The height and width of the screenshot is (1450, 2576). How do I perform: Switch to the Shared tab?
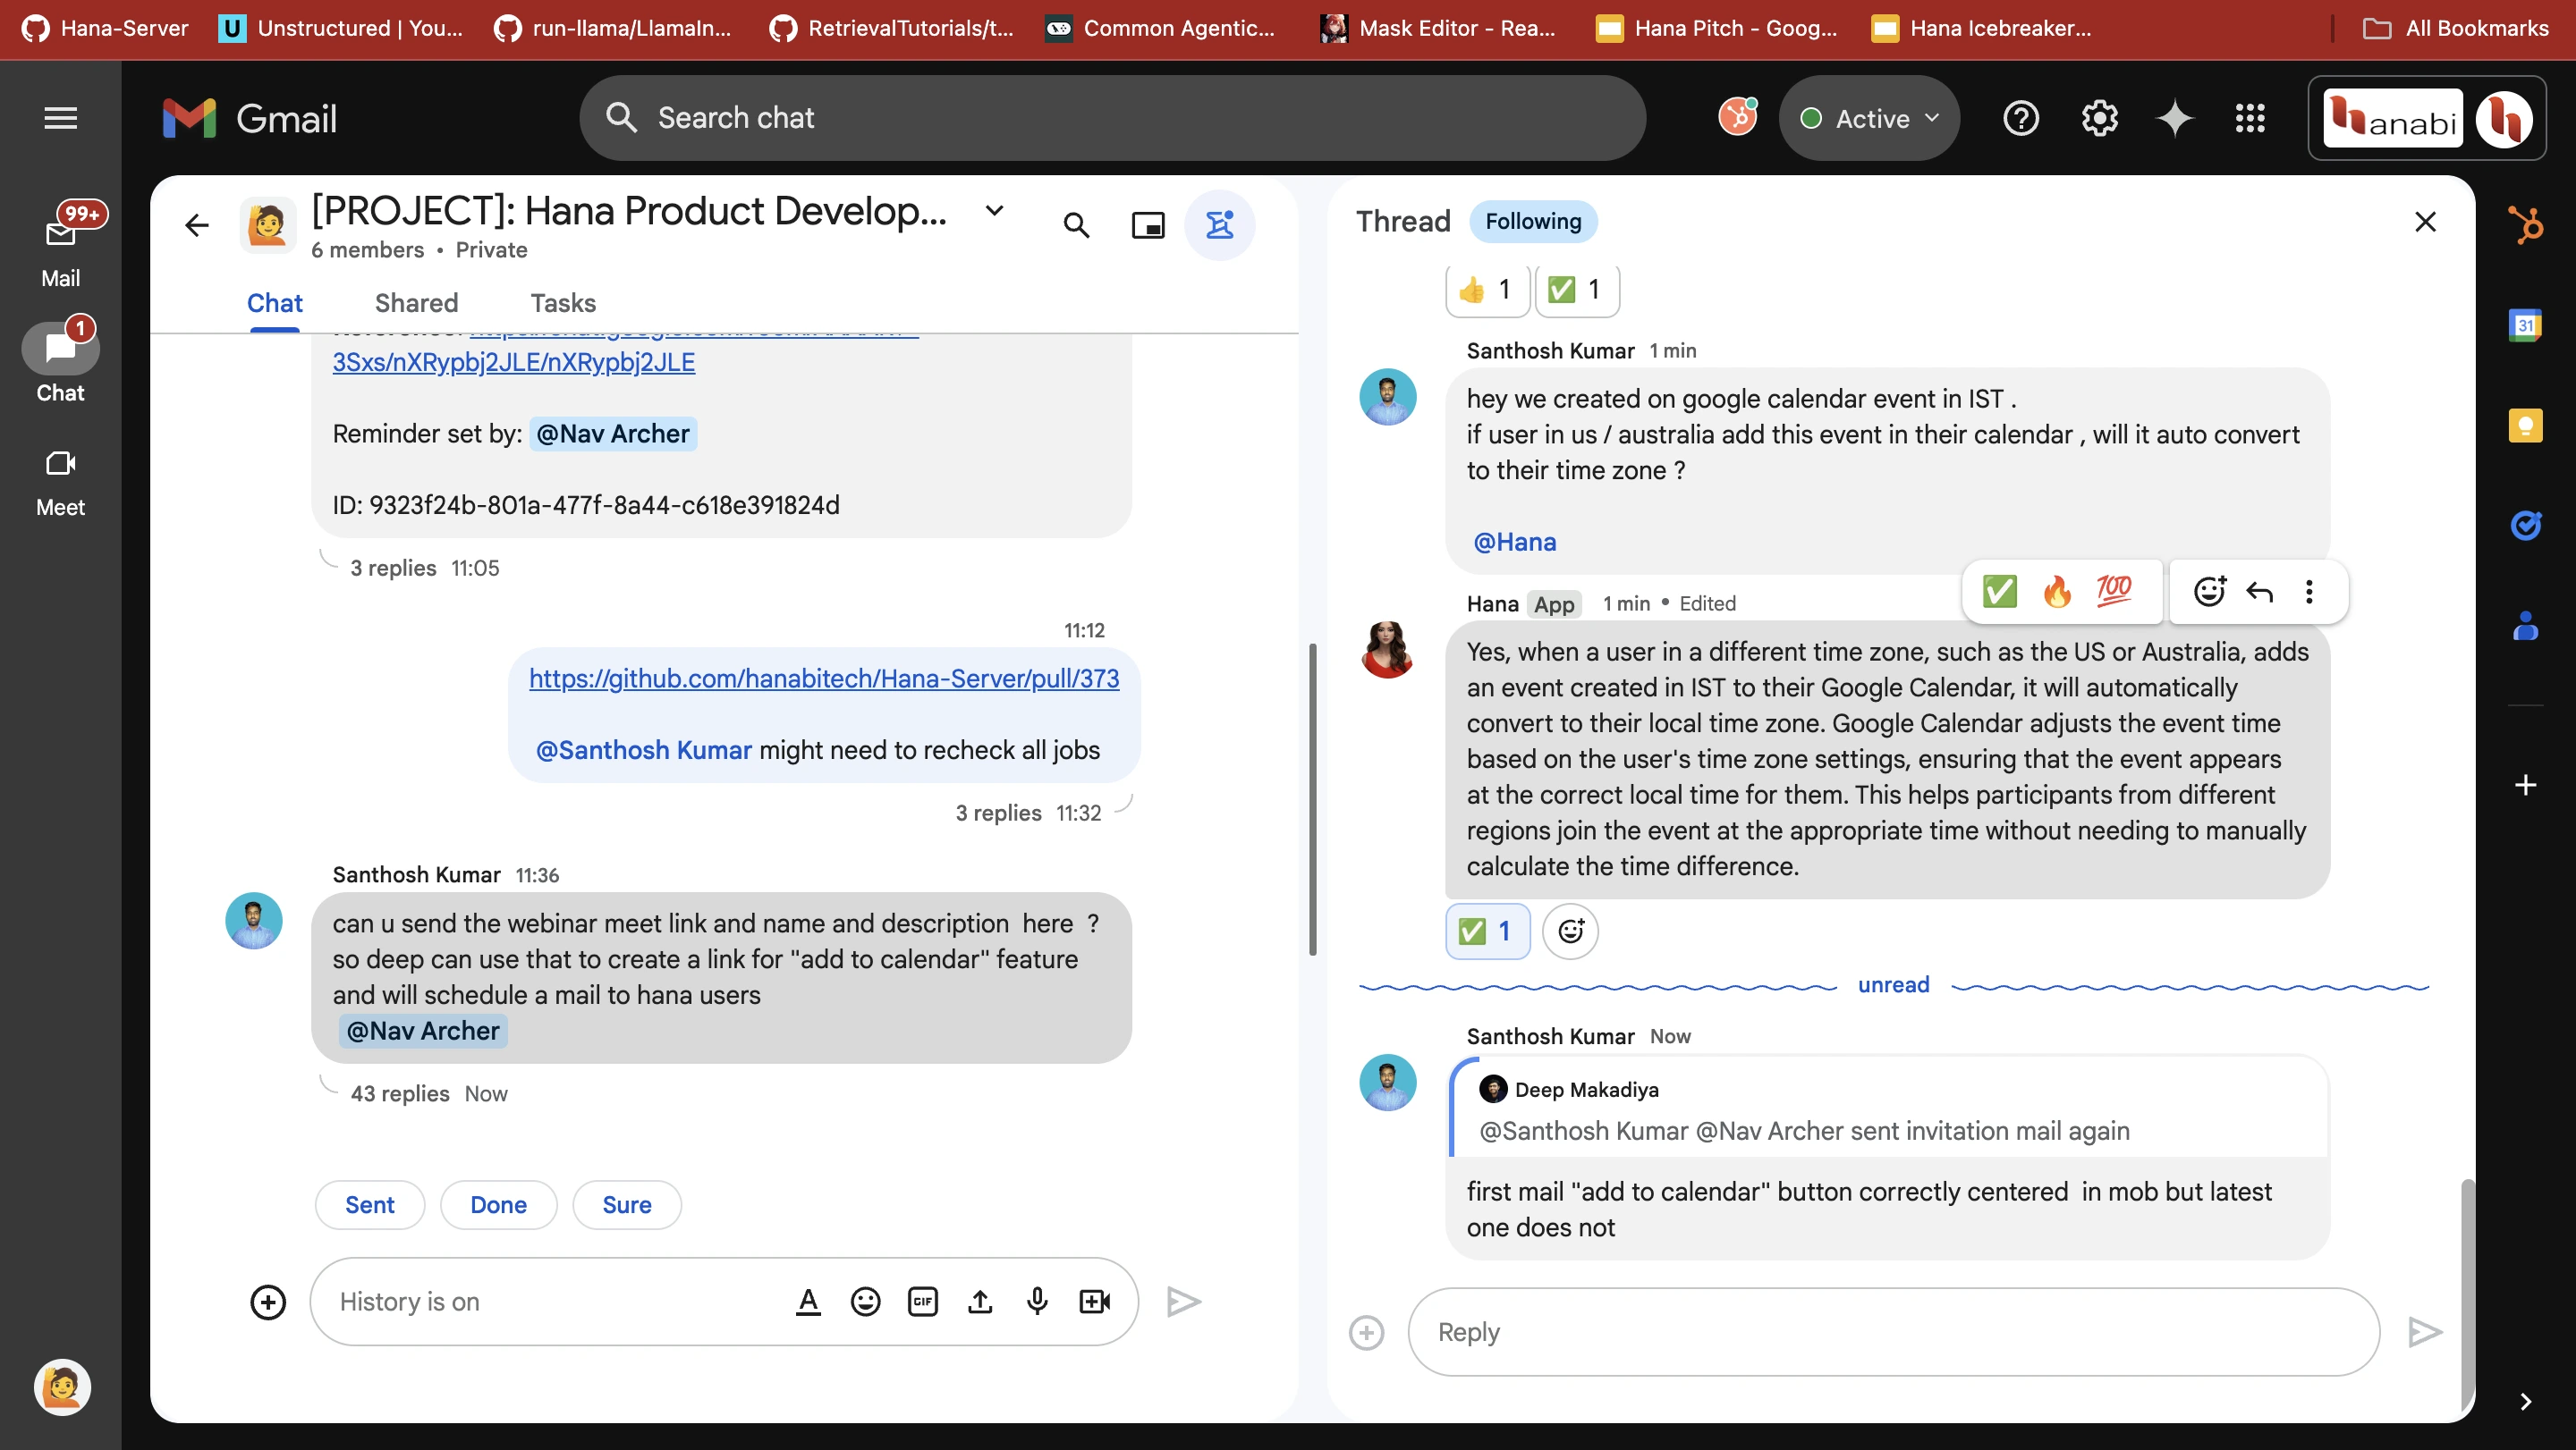pos(416,302)
